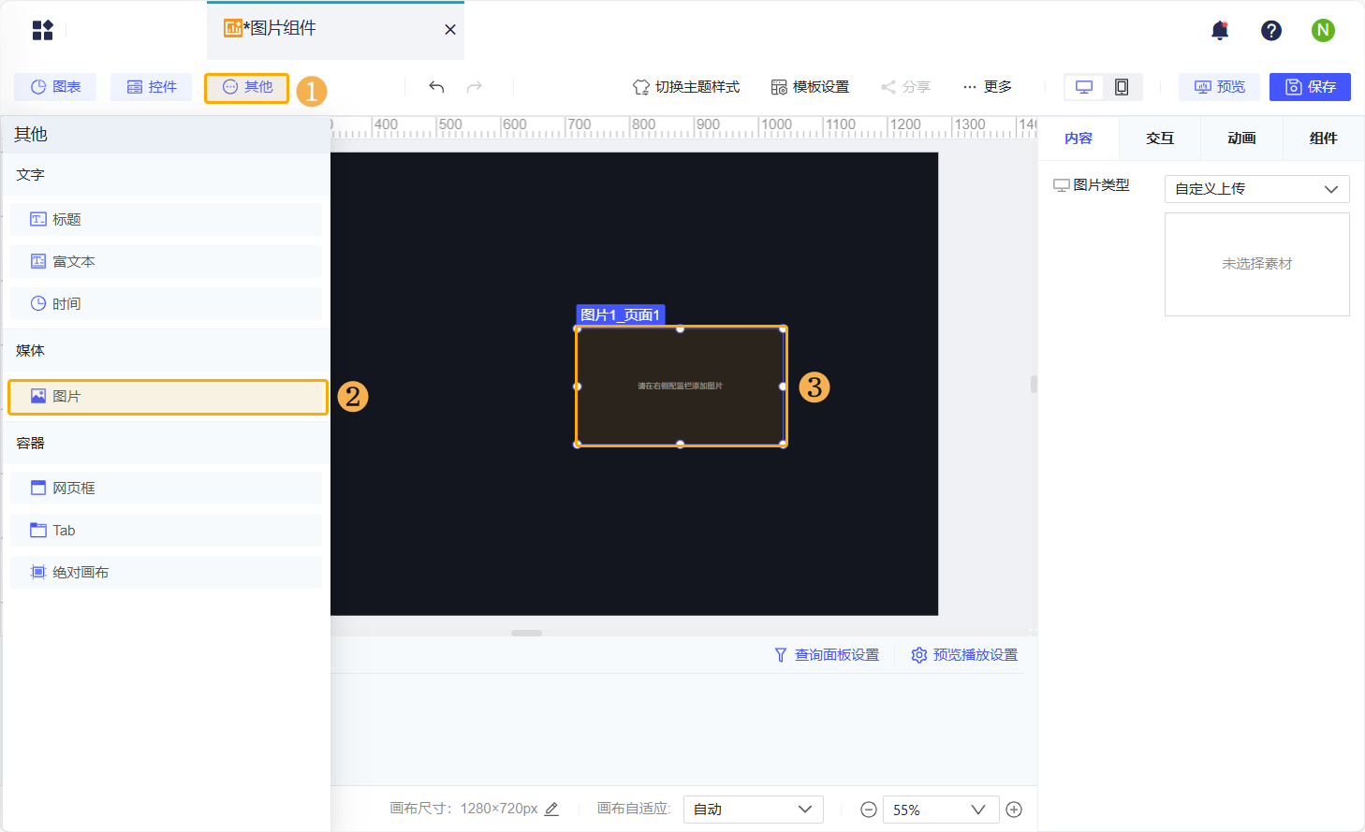
Task: Switch to the 动画 tab
Action: (1241, 139)
